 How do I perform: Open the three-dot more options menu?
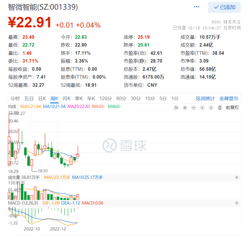pyautogui.click(x=197, y=7)
